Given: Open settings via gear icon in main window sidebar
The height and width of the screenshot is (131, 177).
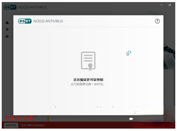Looking at the screenshot, I should (x=7, y=29).
